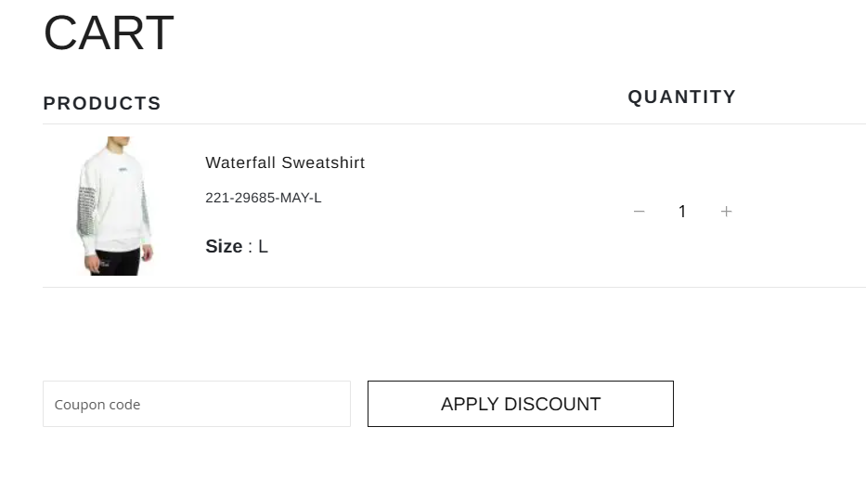
Task: Click the CART page heading
Action: click(109, 33)
